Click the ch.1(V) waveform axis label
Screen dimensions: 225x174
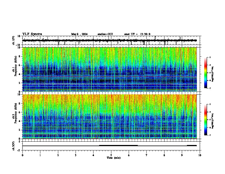point(14,40)
